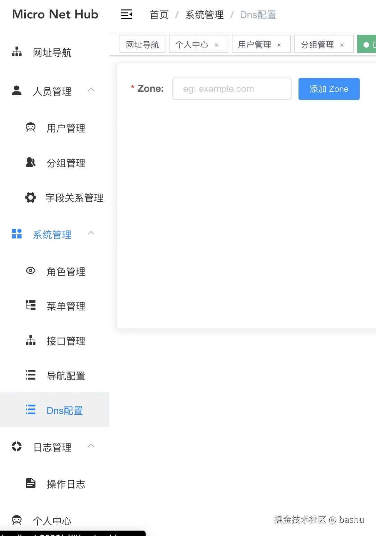This screenshot has width=376, height=536.
Task: Click the 菜单管理 tree icon
Action: click(31, 305)
